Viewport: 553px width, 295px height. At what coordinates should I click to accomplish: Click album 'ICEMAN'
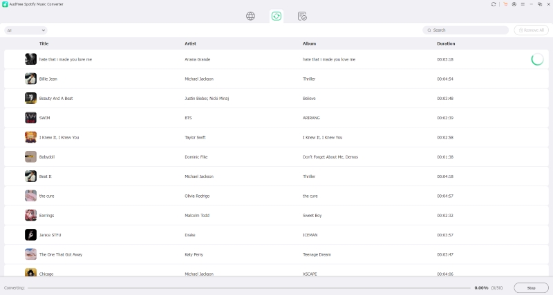click(x=310, y=235)
